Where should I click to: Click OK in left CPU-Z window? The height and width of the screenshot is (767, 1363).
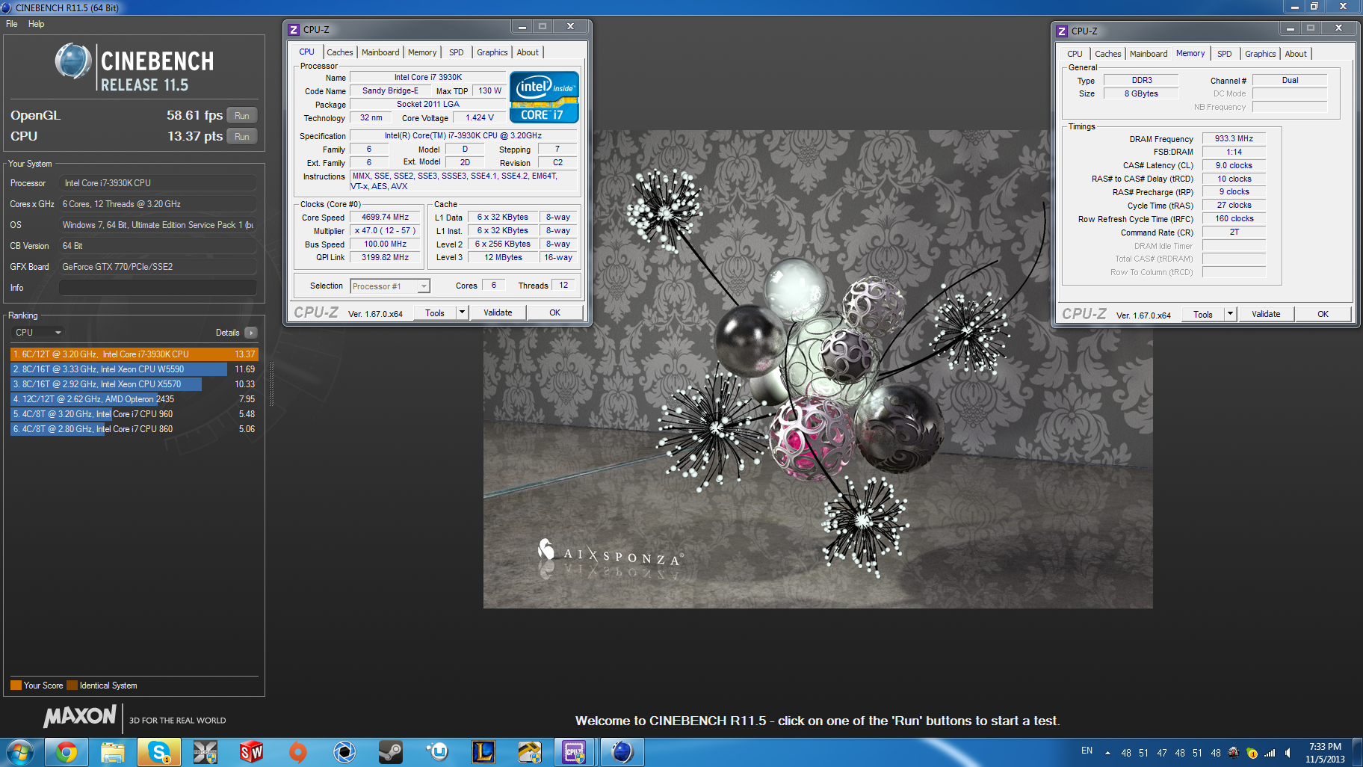(x=554, y=313)
